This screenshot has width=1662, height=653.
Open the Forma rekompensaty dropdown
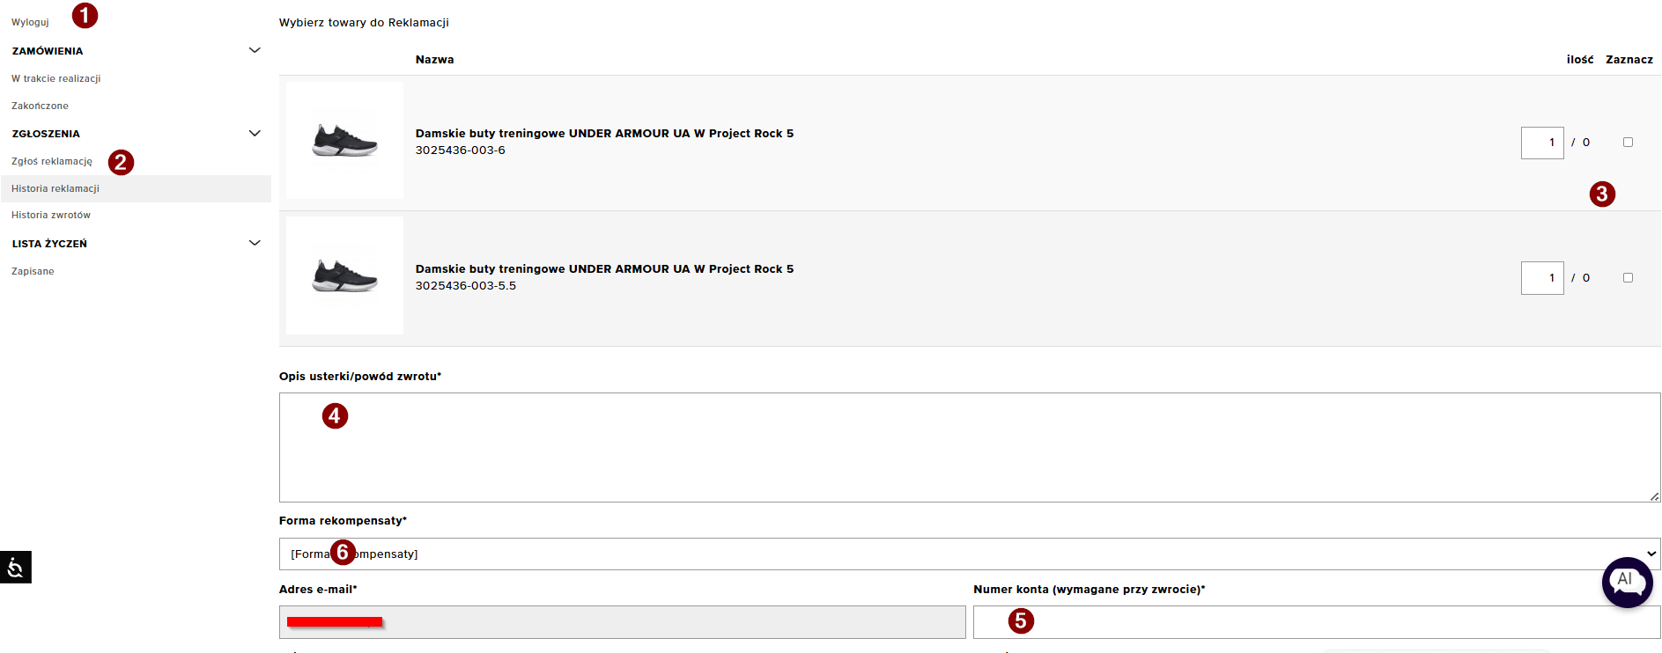(x=969, y=554)
